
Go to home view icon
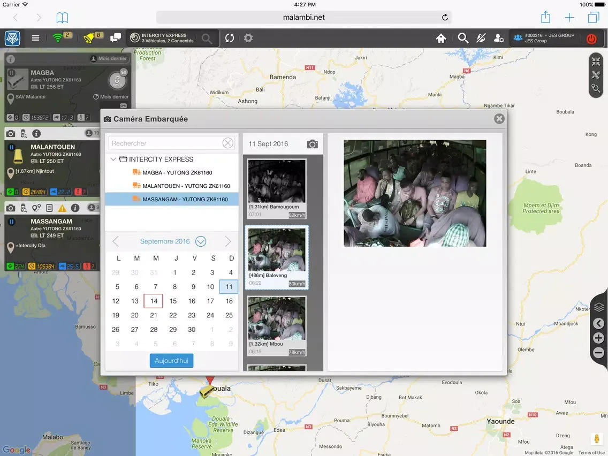[x=441, y=38]
